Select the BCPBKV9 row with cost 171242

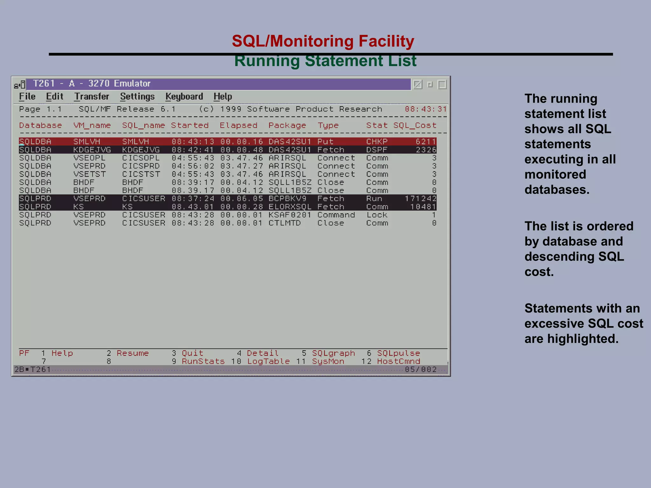[228, 199]
